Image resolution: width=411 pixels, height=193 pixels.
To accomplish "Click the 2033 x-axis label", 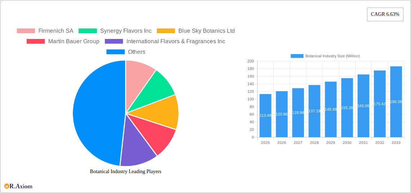I will click(x=396, y=142).
